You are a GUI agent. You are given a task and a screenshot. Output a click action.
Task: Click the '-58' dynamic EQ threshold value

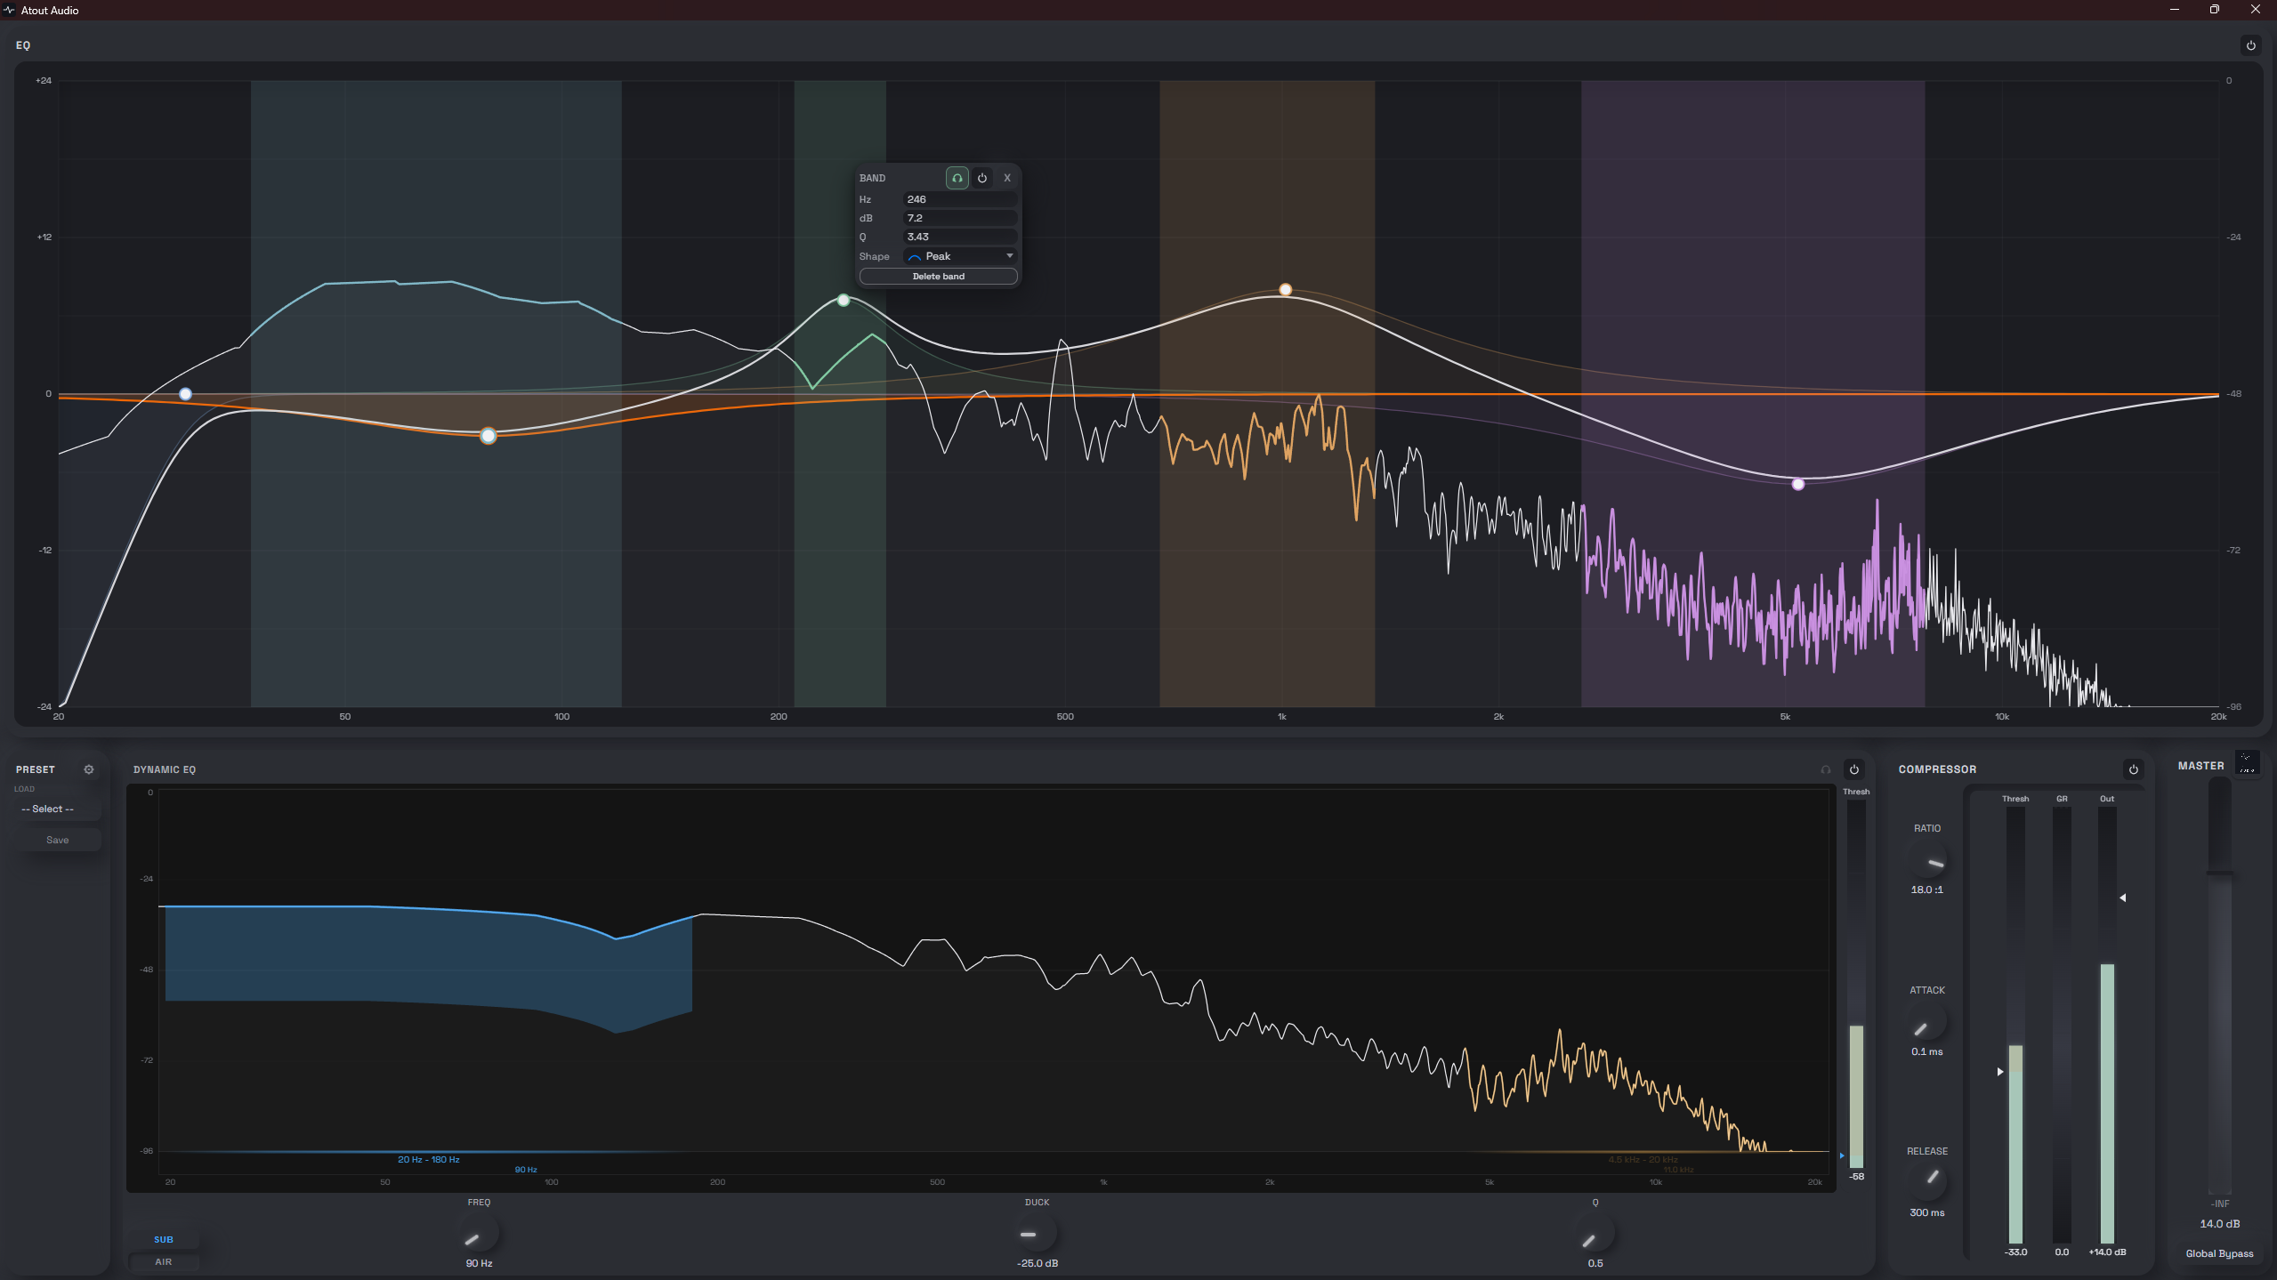[1856, 1176]
